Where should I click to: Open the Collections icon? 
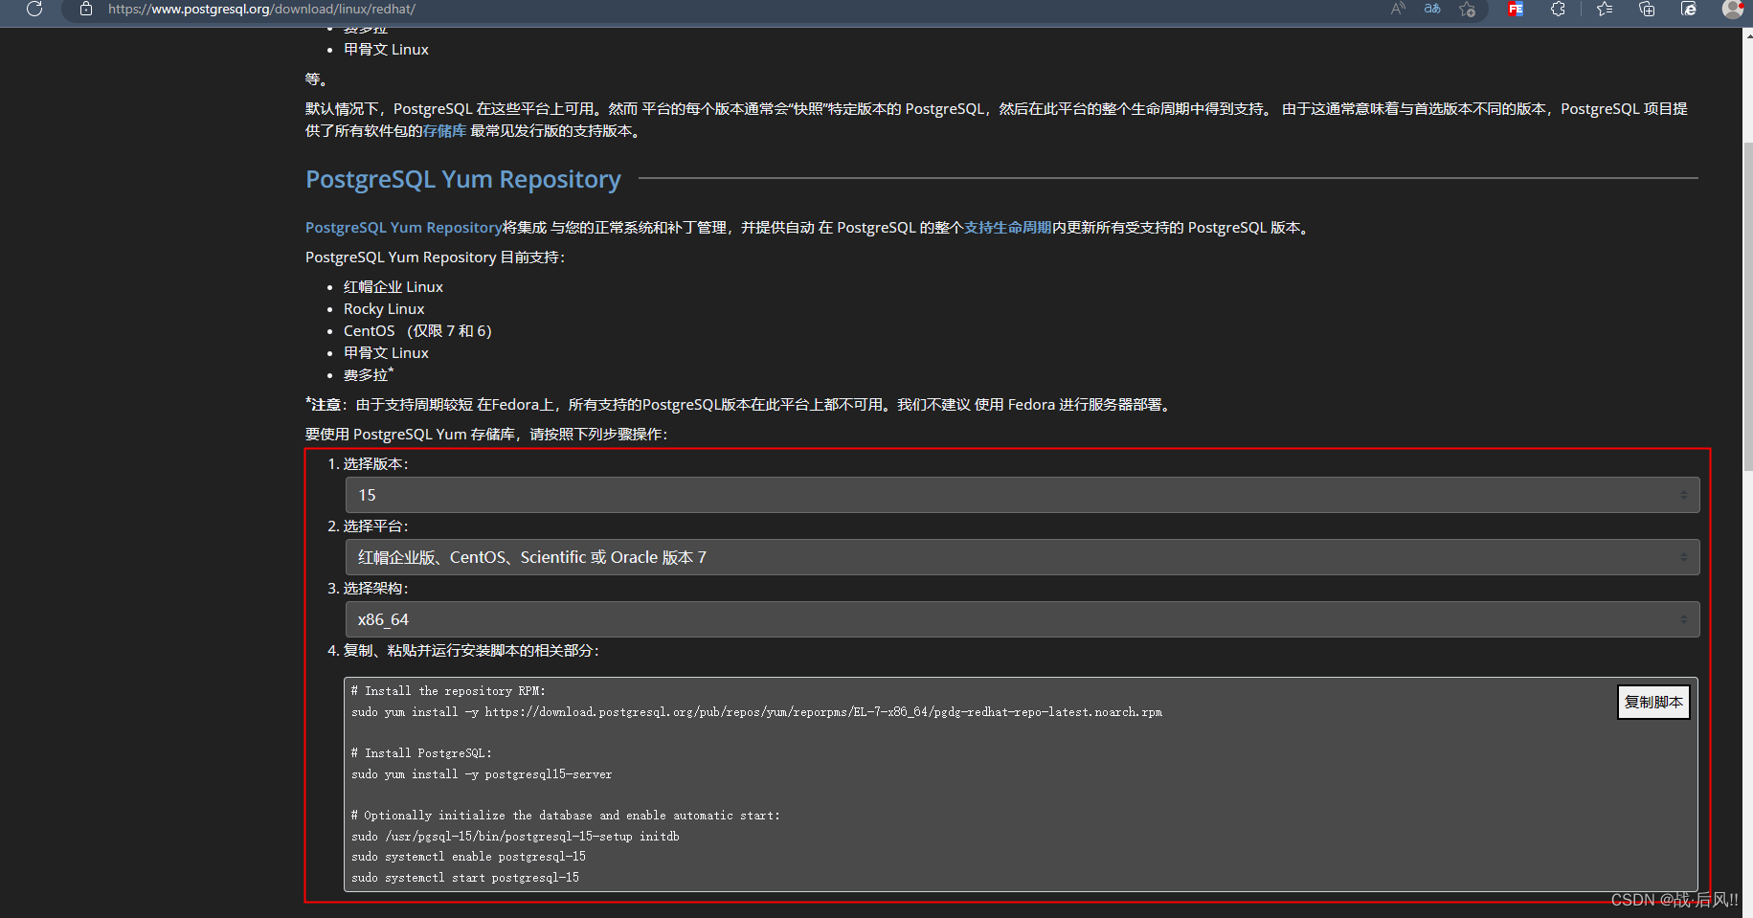1647,9
